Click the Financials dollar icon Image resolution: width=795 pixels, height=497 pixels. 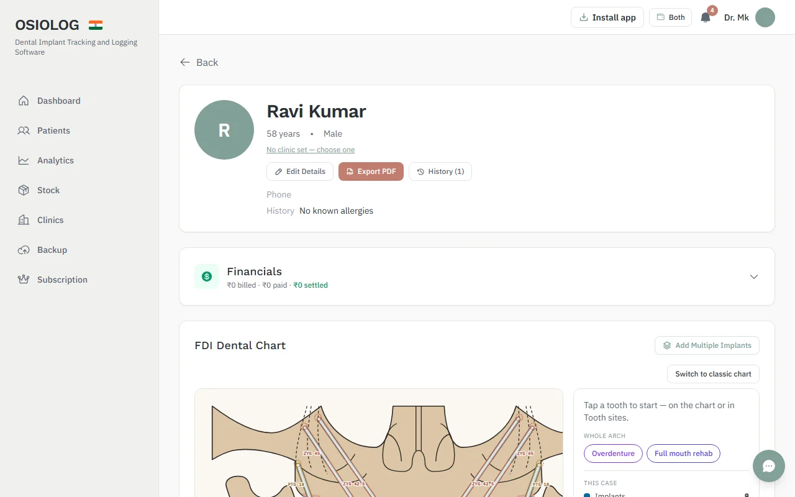coord(207,276)
